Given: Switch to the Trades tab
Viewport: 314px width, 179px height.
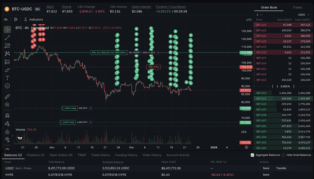Looking at the screenshot, I should tap(298, 7).
